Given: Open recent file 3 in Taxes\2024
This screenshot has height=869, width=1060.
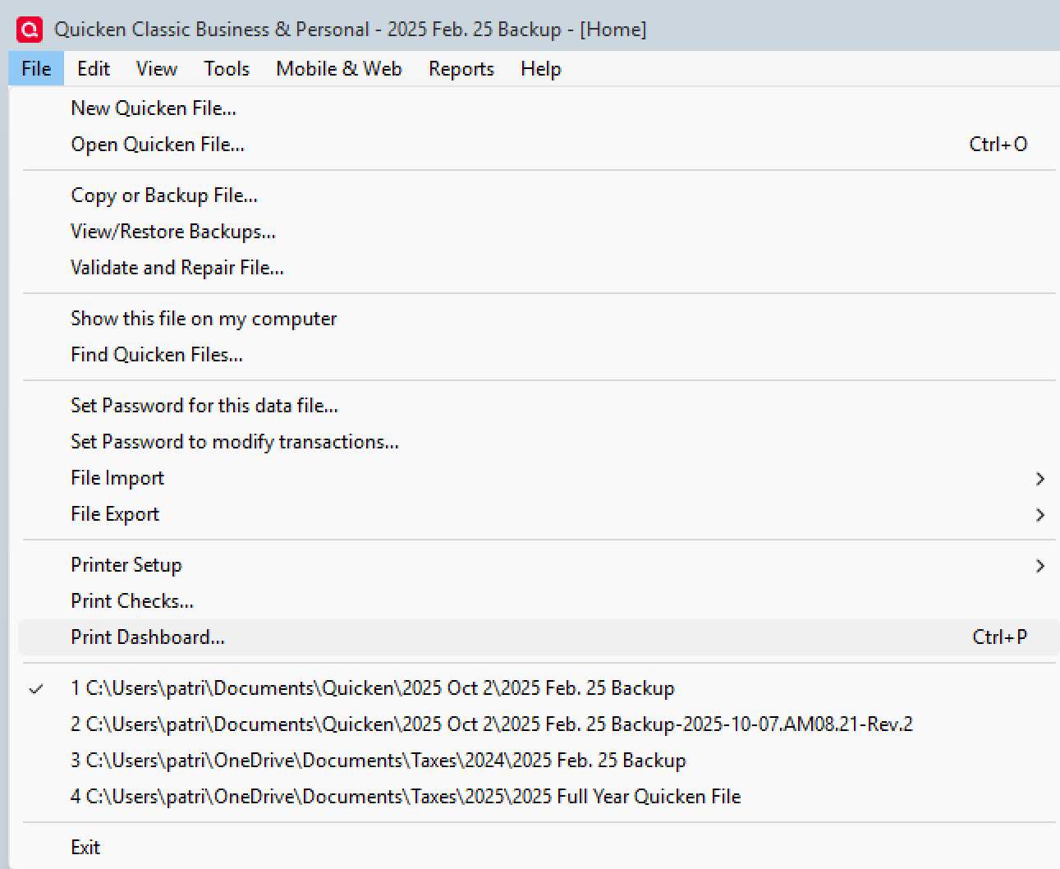Looking at the screenshot, I should pyautogui.click(x=539, y=761).
